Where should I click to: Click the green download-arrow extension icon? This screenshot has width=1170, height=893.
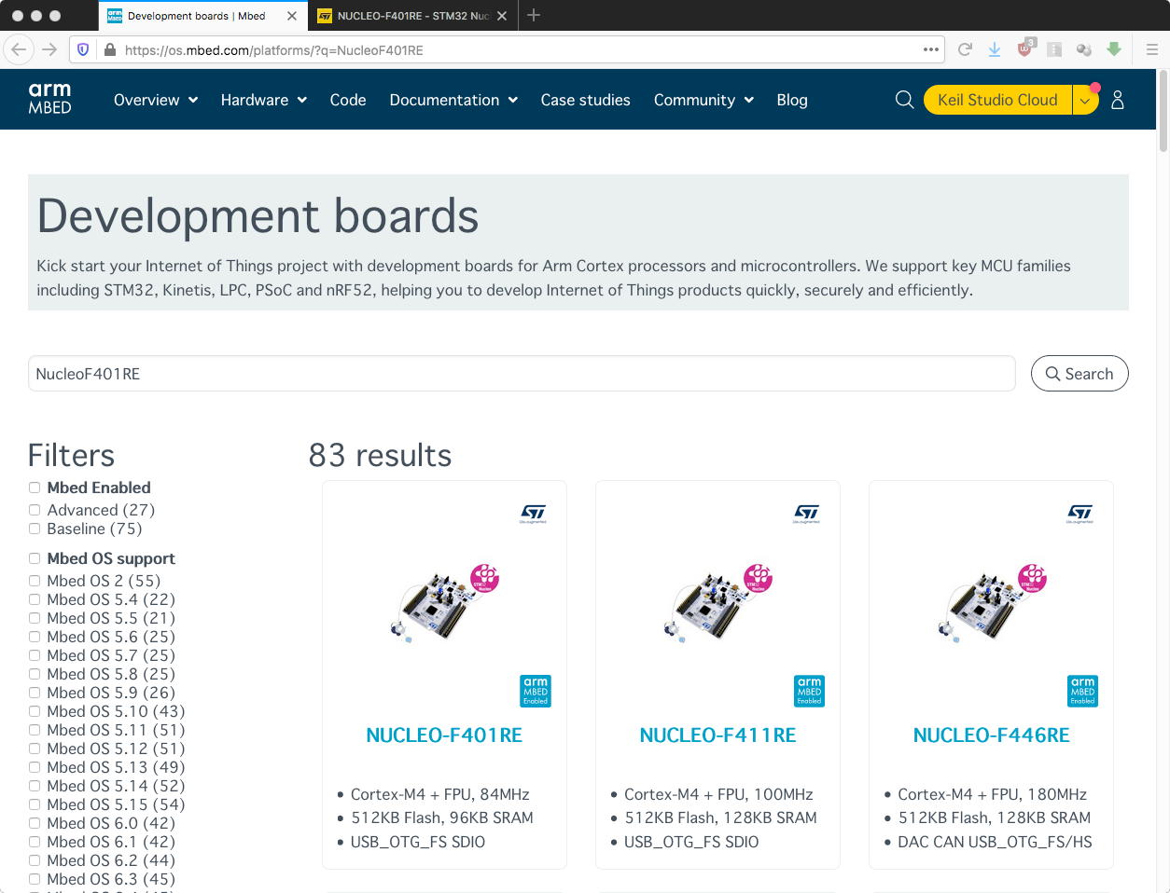(1114, 49)
